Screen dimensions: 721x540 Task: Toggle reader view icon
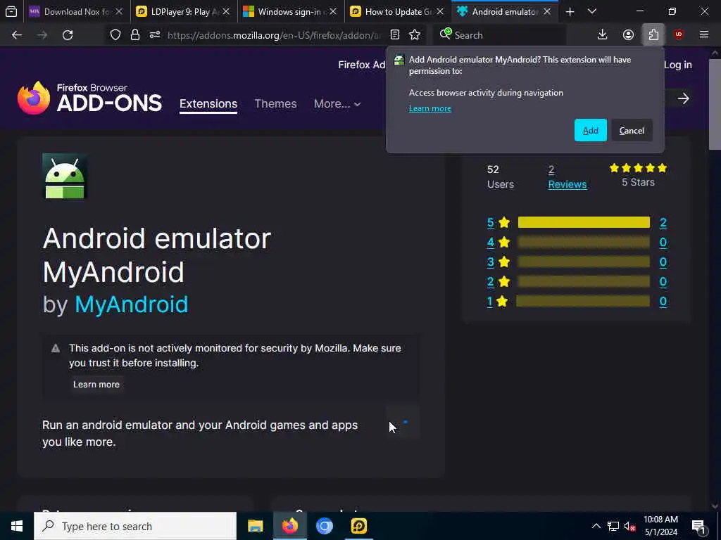click(394, 35)
